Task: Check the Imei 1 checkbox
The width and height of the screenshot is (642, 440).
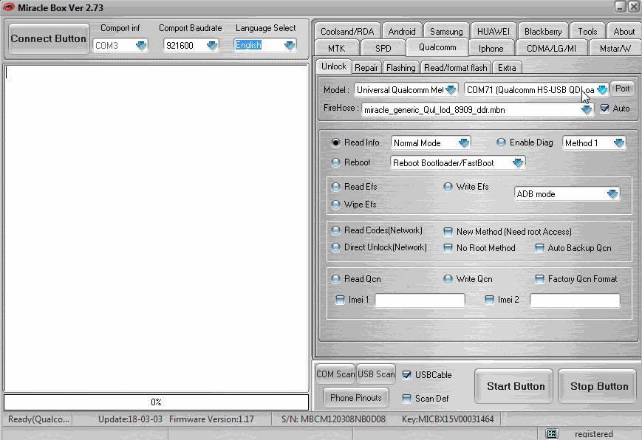Action: [340, 300]
